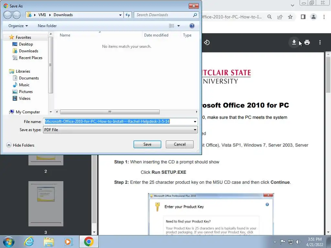This screenshot has height=248, width=331.
Task: Close the Save As dialog
Action: coord(194,6)
